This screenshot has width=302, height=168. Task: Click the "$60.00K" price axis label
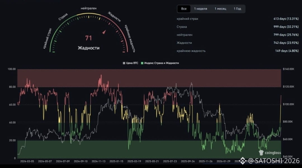point(288,139)
